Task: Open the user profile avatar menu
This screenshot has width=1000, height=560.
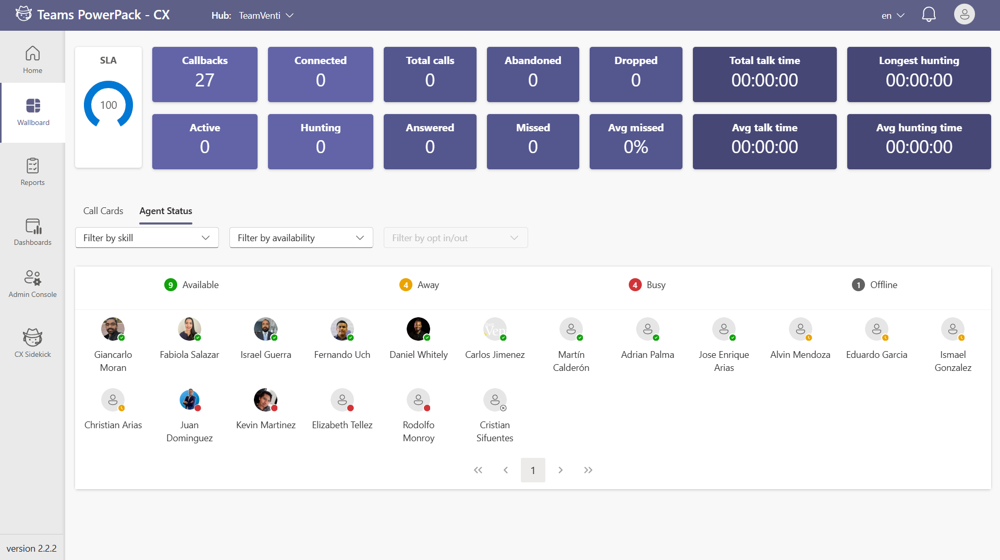Action: [x=964, y=15]
